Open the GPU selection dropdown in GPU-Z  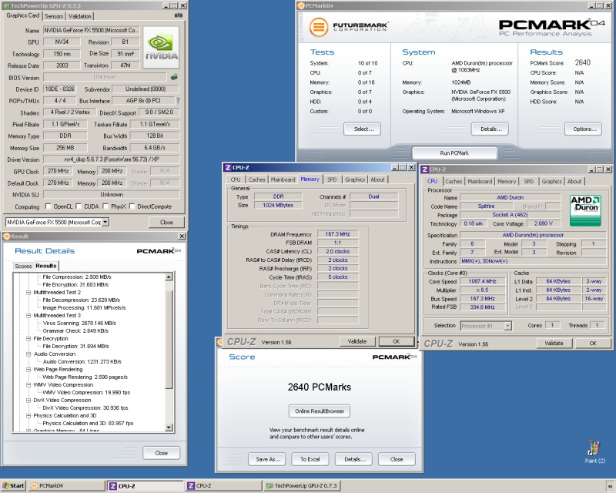[105, 222]
